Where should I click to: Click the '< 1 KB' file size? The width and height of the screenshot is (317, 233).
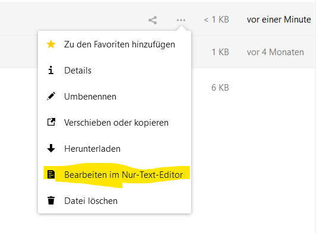[x=216, y=20]
